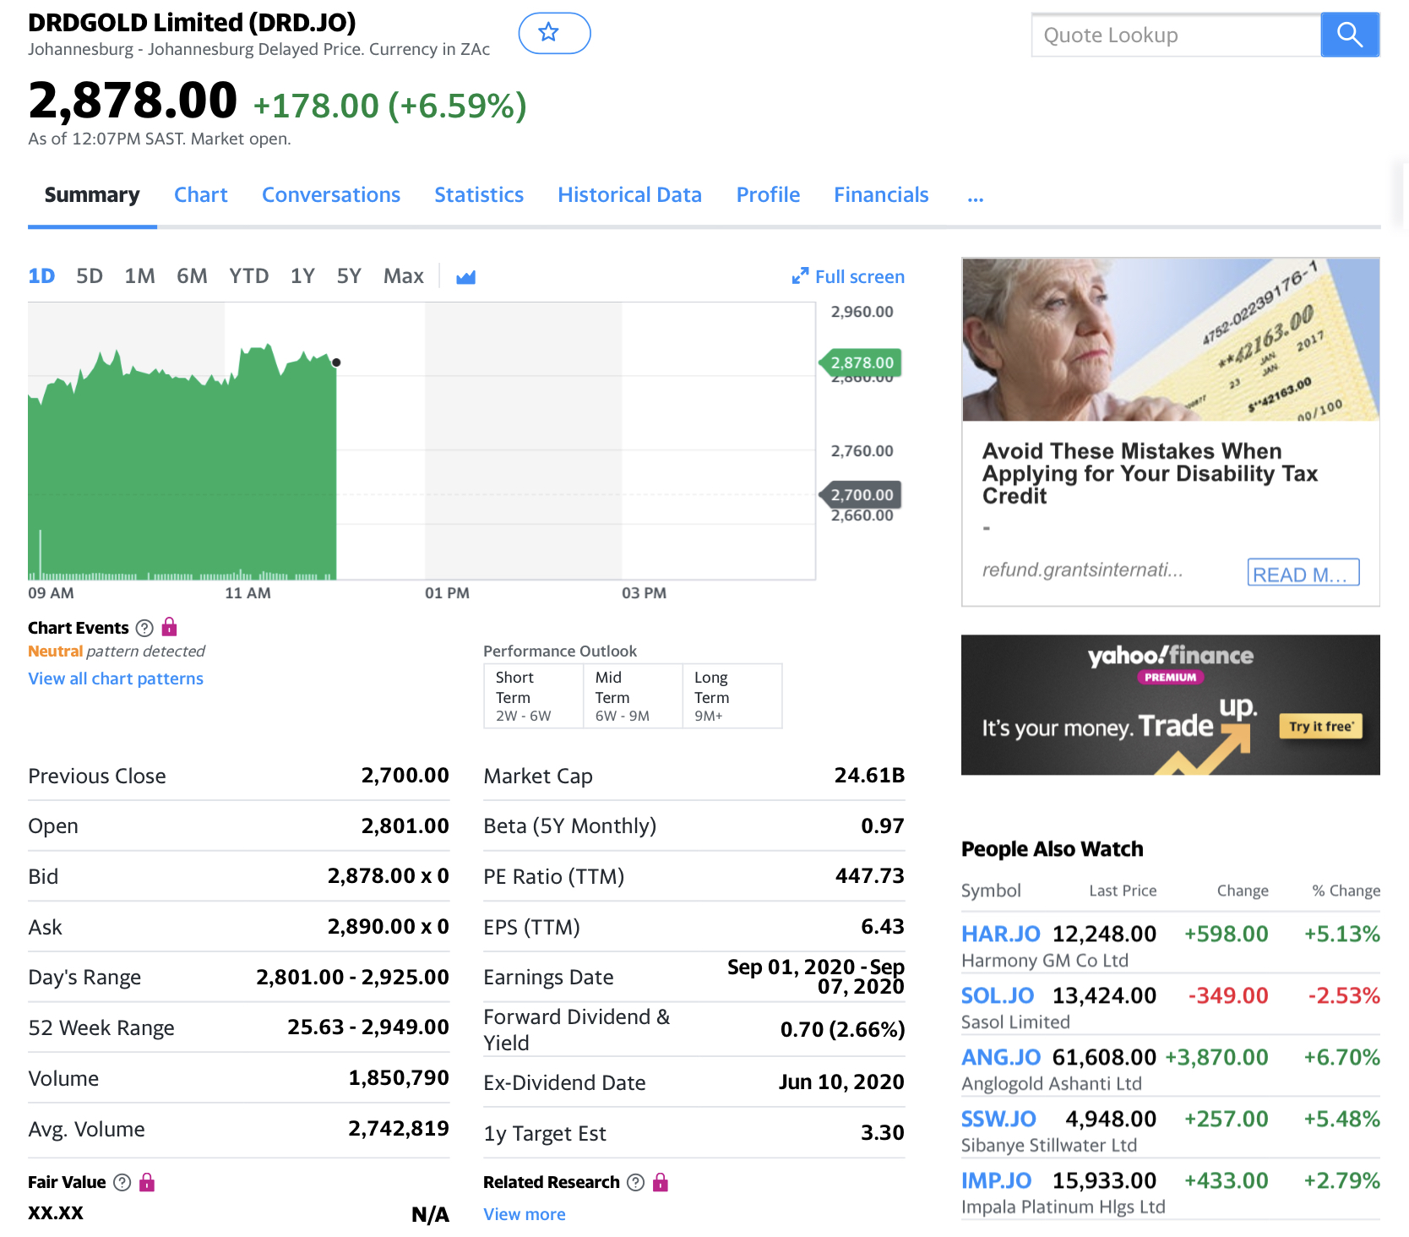
Task: Select the 6M chart range
Action: click(192, 276)
